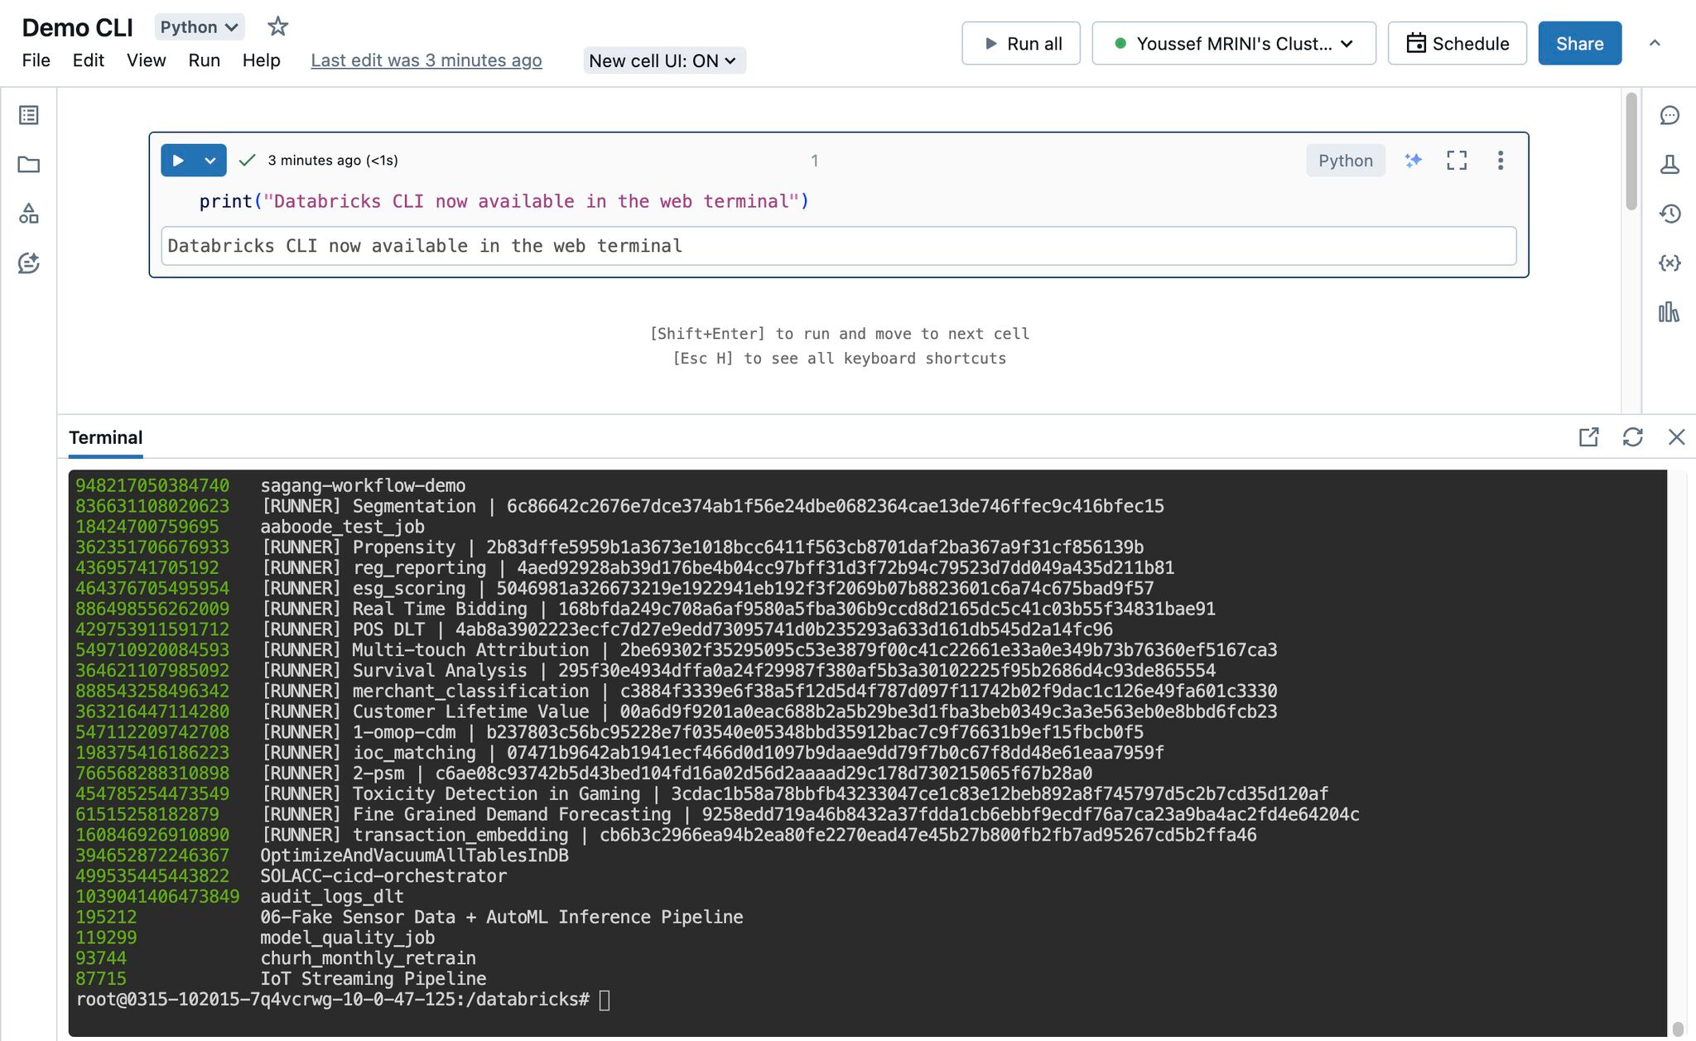This screenshot has width=1696, height=1041.
Task: Open the Youssef MRINI's cluster selector
Action: coord(1234,43)
